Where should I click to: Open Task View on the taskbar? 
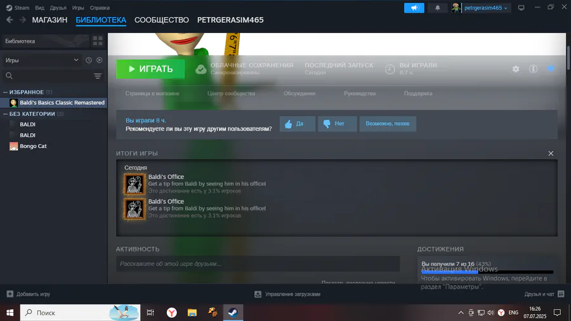[x=150, y=313]
